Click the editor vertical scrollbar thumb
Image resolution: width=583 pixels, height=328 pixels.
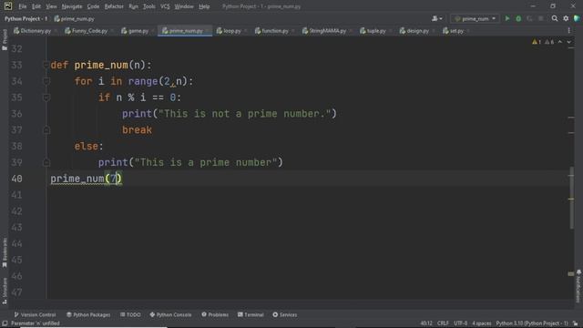[572, 198]
